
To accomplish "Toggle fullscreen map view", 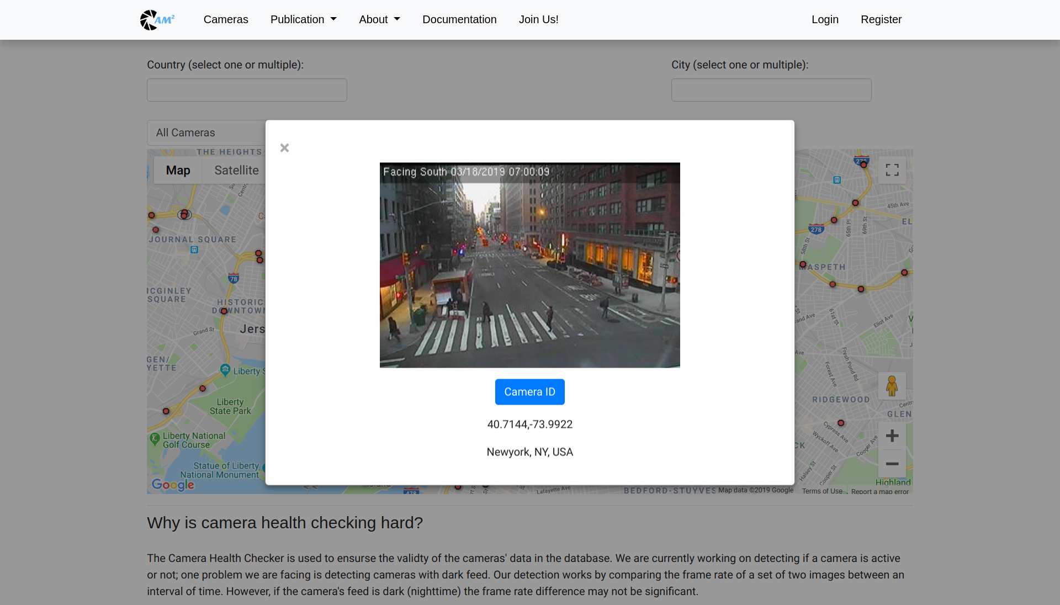I will click(x=892, y=170).
